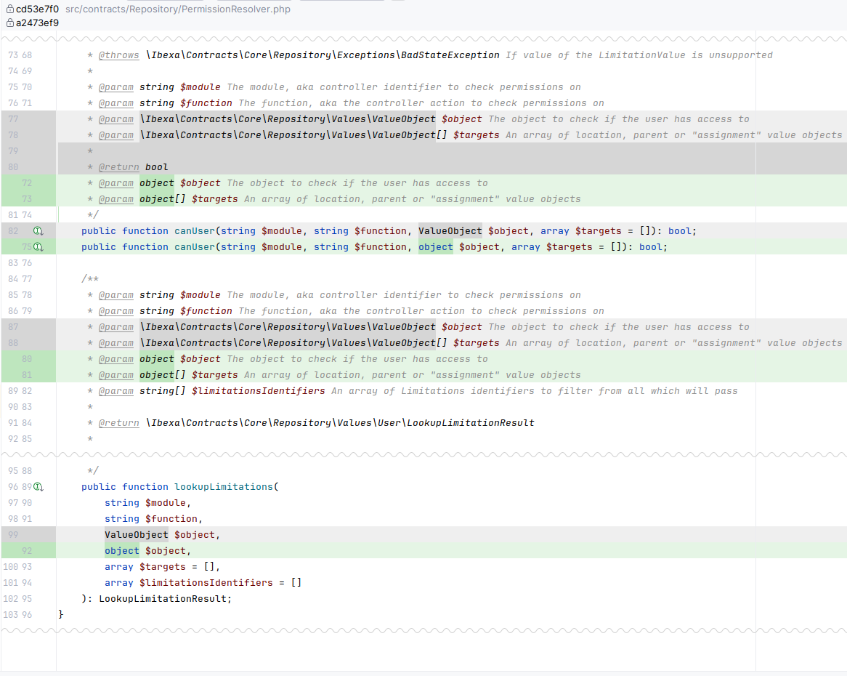This screenshot has width=847, height=676.
Task: Click line number 97 in the gutter
Action: click(x=12, y=502)
